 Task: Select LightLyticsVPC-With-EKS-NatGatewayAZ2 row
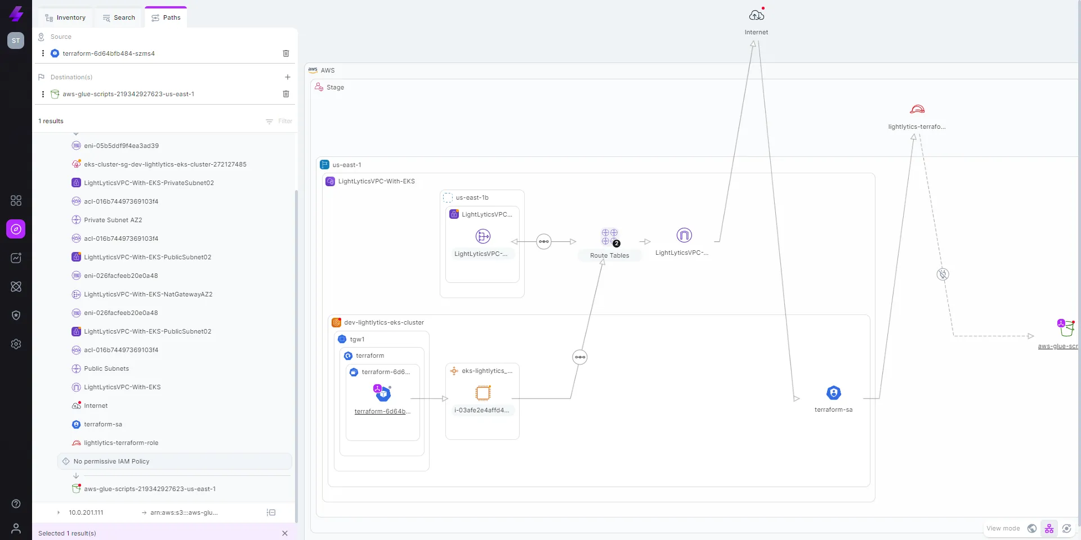pos(148,294)
